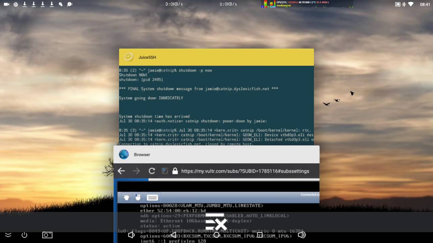The image size is (433, 243).
Task: Hide the navigation bar with chevron icon
Action: (8, 235)
